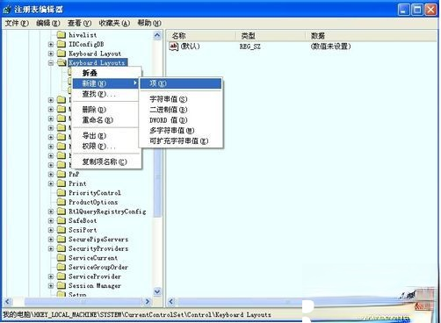Expand the Keyboard Layout key
The height and width of the screenshot is (323, 441).
[51, 54]
